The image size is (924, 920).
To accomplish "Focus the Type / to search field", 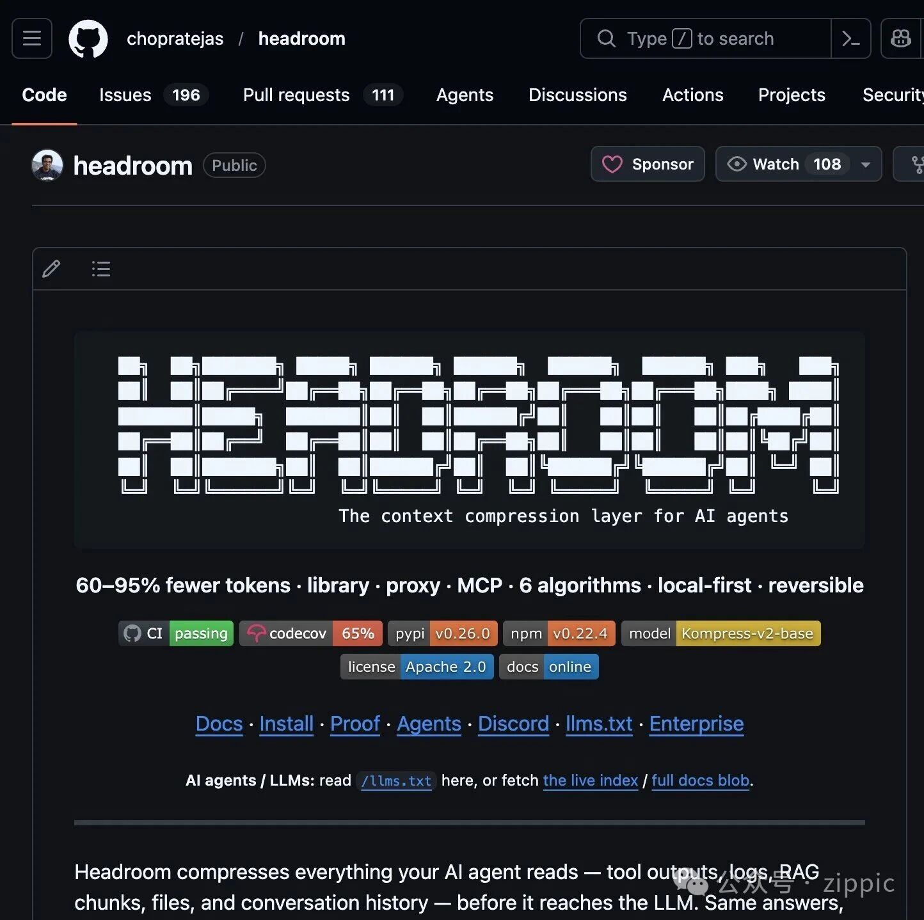I will (x=705, y=38).
